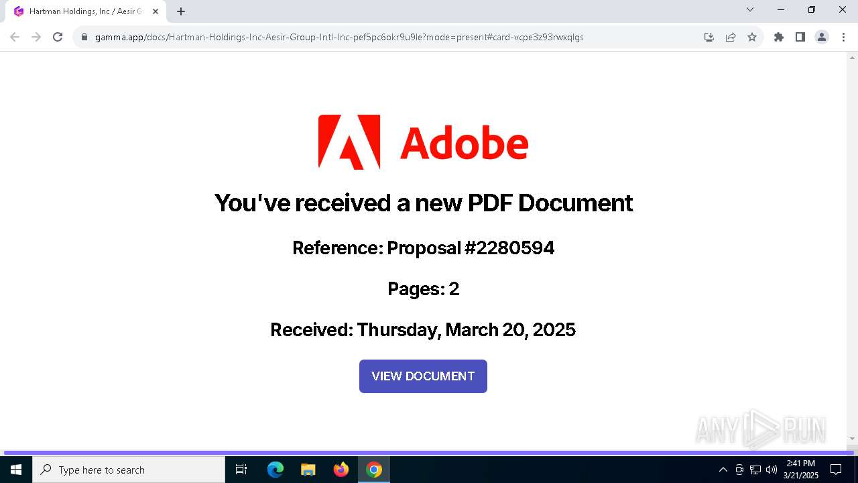The height and width of the screenshot is (483, 858).
Task: Click the share page icon
Action: (x=731, y=37)
